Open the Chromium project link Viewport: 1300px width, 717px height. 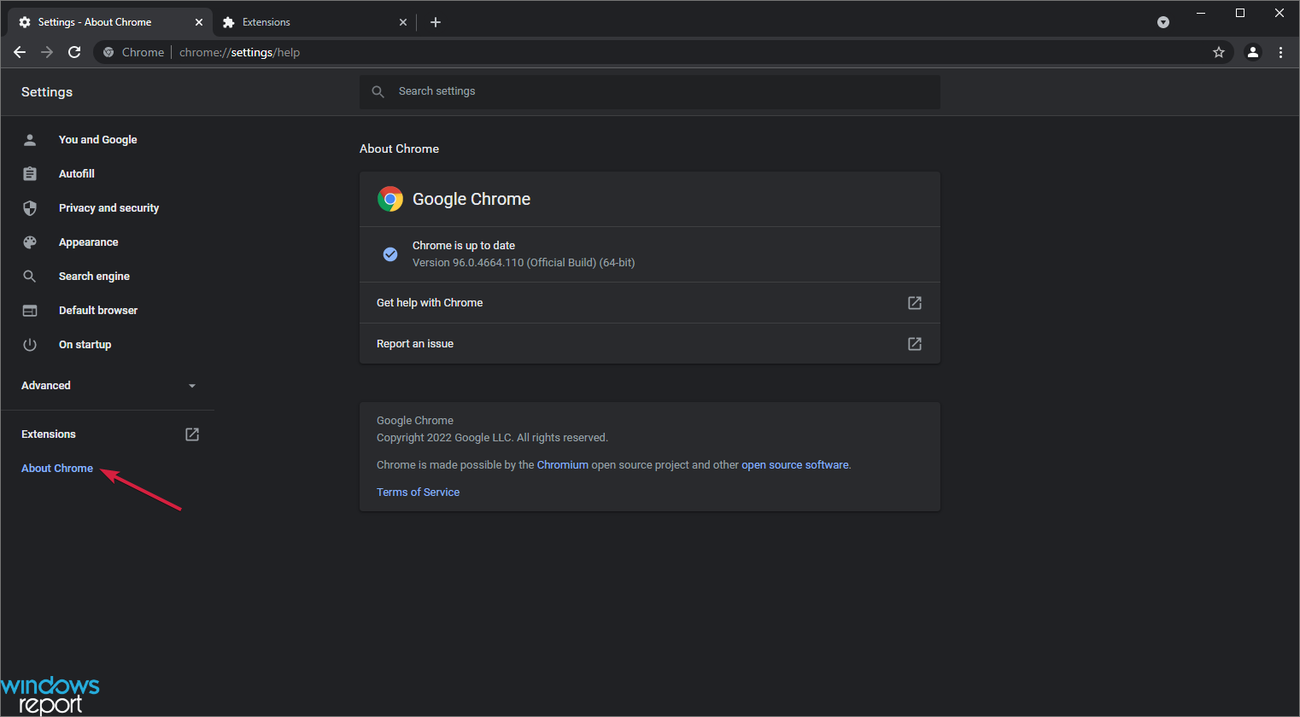coord(563,465)
